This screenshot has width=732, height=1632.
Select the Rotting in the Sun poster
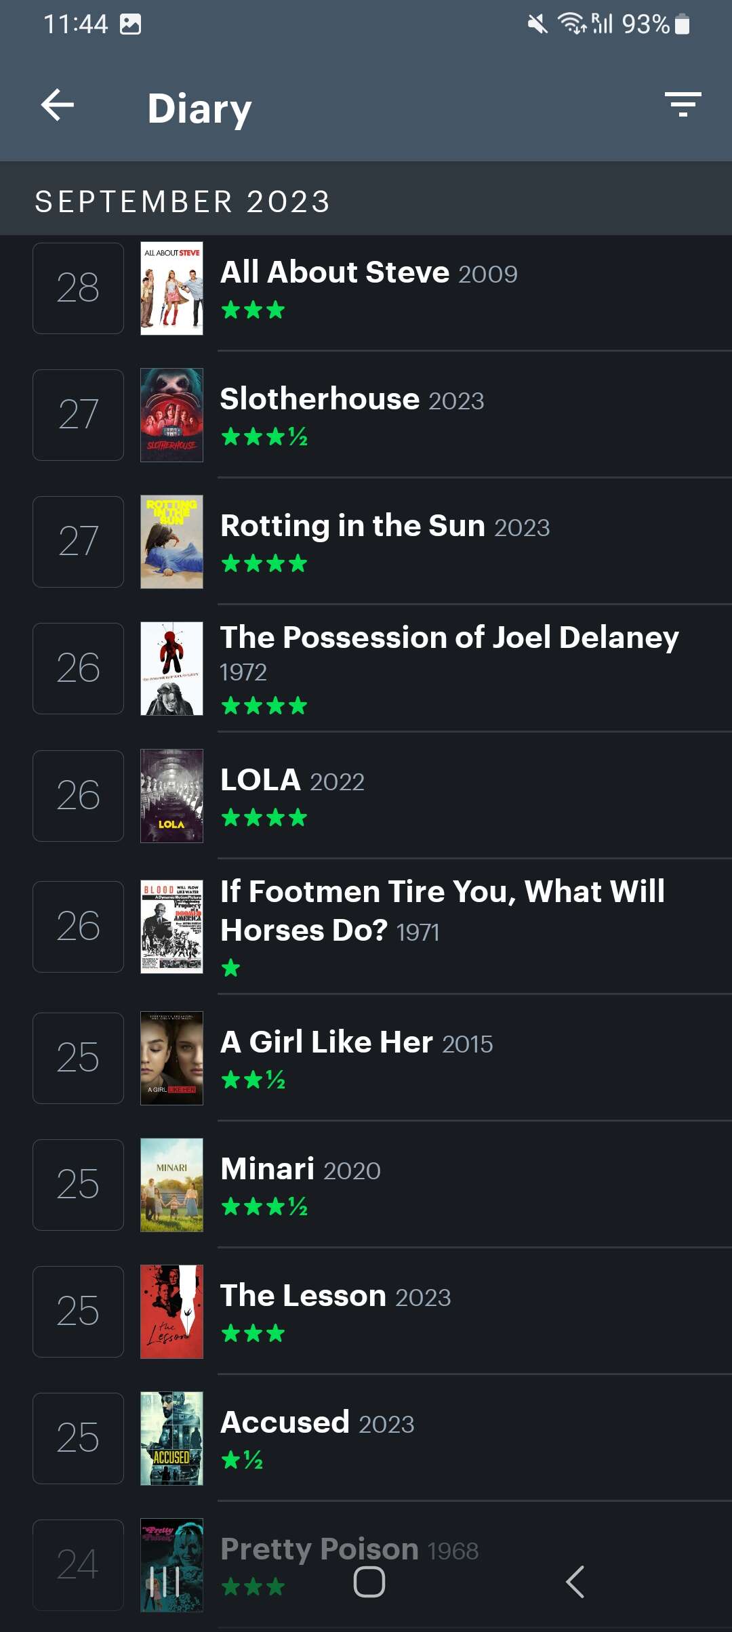tap(171, 542)
